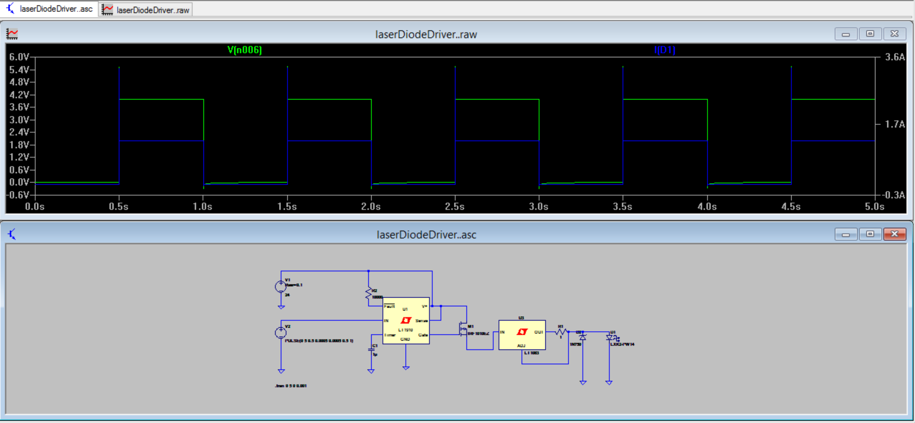This screenshot has height=423, width=915.
Task: Select the M1 MOSFET symbol
Action: pyautogui.click(x=463, y=329)
